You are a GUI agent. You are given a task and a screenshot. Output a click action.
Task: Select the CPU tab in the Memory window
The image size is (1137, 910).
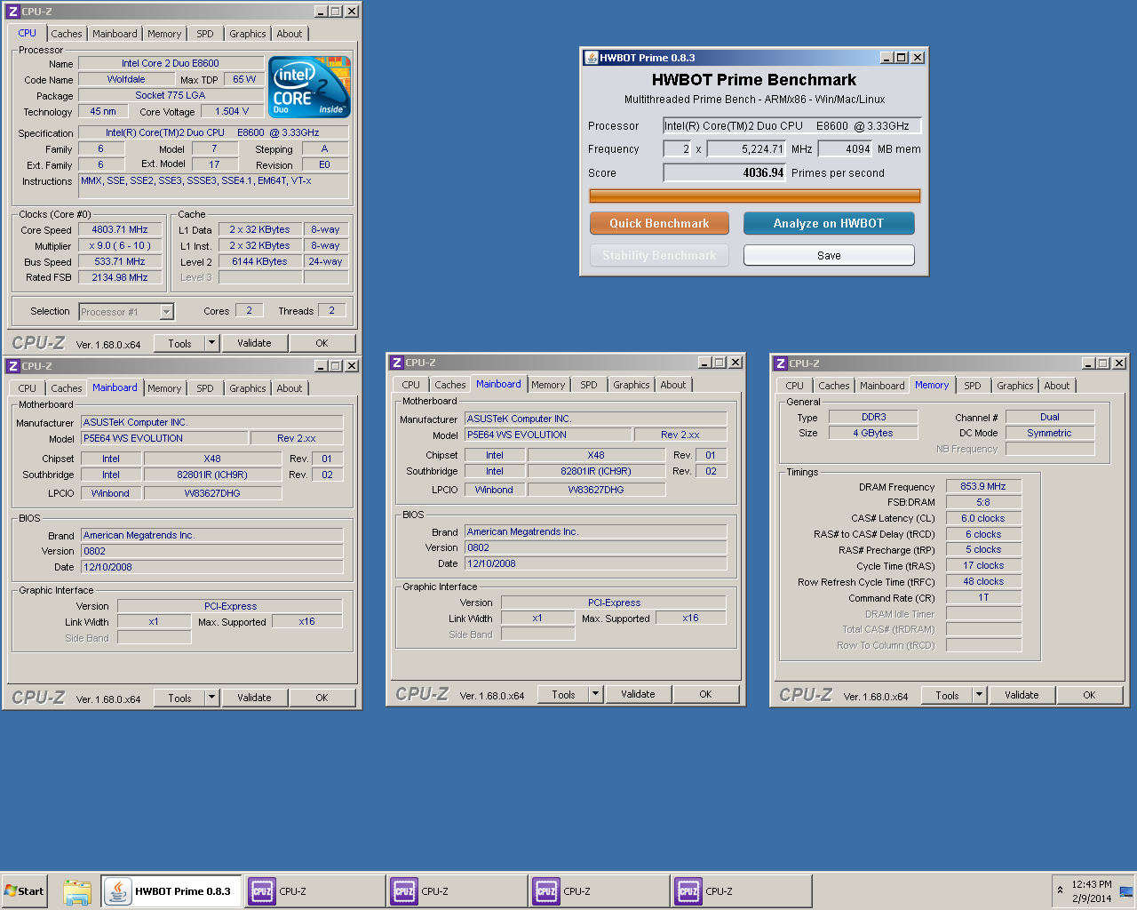[x=795, y=386]
